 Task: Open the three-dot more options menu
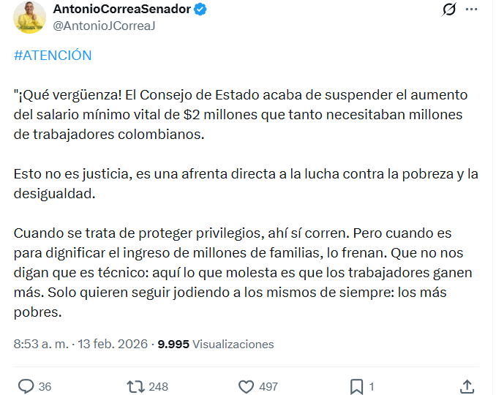(472, 10)
